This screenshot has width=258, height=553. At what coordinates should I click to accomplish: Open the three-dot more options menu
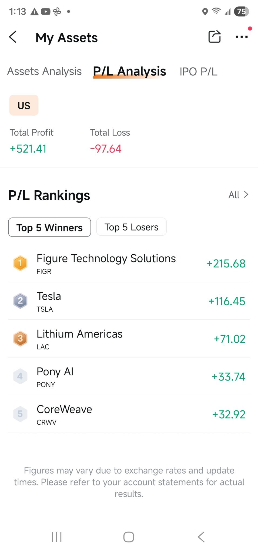pyautogui.click(x=242, y=37)
